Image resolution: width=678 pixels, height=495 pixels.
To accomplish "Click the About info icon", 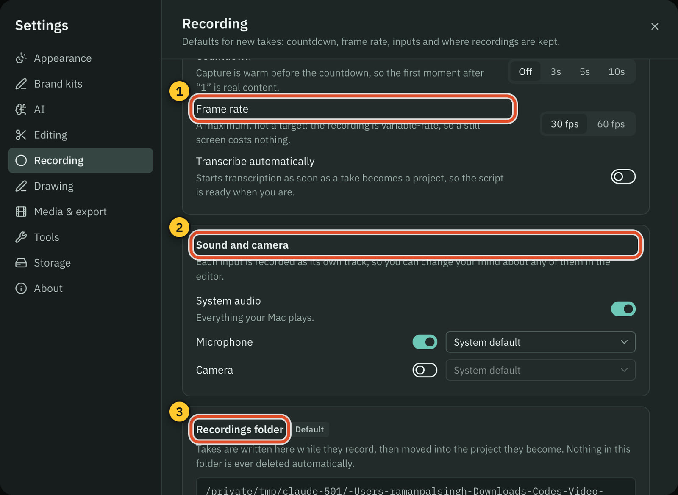I will pos(21,289).
